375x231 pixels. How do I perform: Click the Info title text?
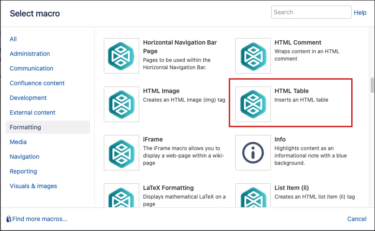click(x=280, y=139)
